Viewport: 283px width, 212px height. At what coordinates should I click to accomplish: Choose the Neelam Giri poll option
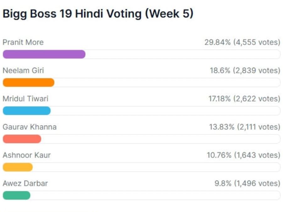click(23, 71)
